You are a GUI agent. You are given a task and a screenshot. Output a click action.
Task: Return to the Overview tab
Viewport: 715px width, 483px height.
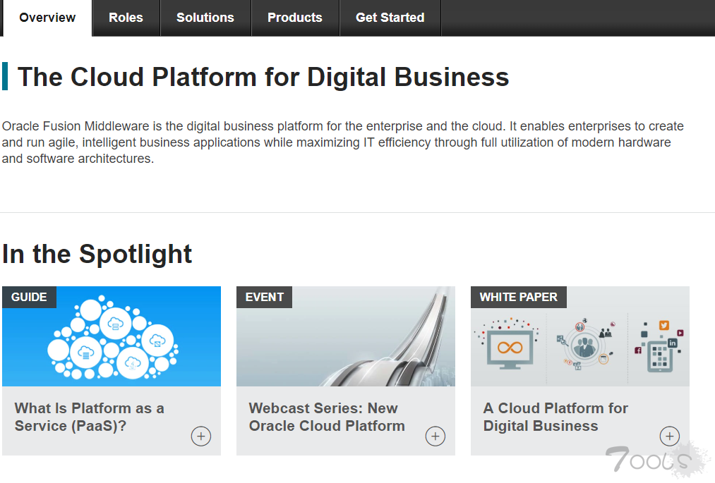[x=47, y=18]
